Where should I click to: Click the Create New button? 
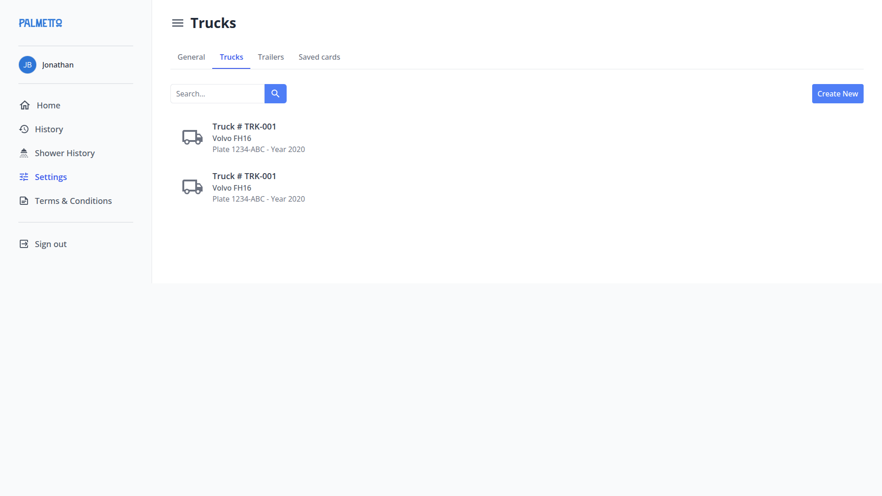pos(837,94)
